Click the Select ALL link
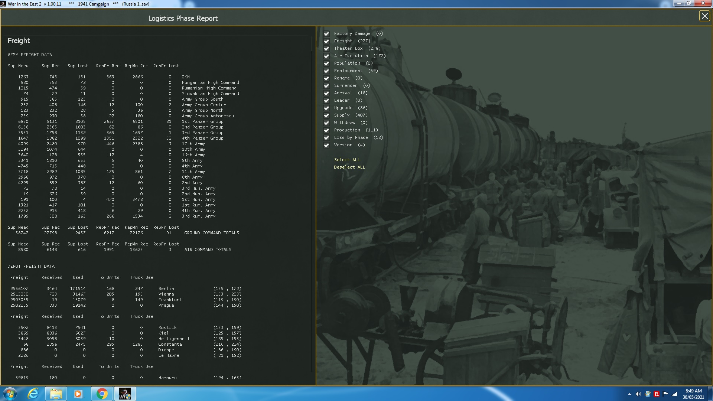The height and width of the screenshot is (401, 713). click(347, 160)
